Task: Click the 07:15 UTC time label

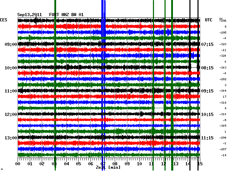Action: [207, 44]
